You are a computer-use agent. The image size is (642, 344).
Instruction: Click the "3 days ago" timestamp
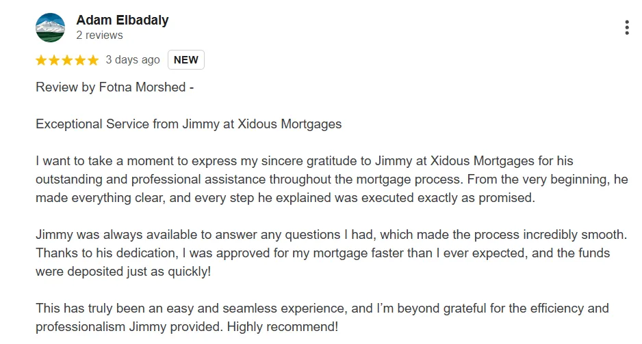[133, 60]
